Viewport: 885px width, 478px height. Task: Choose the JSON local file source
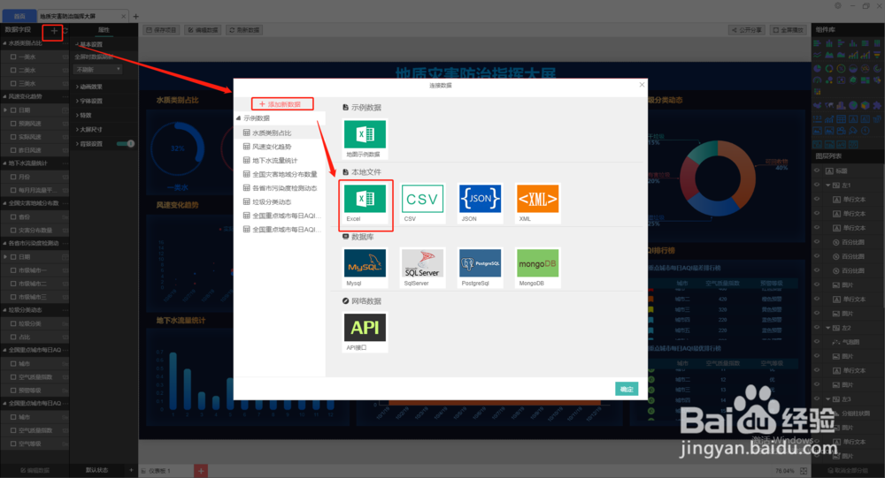click(480, 204)
